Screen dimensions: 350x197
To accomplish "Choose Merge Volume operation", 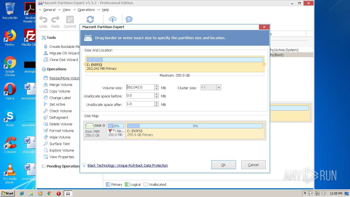I will tap(58, 85).
